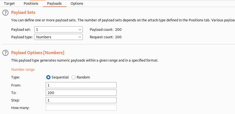235x114 pixels.
Task: Click the Payload Sets heading
Action: [x=23, y=12]
